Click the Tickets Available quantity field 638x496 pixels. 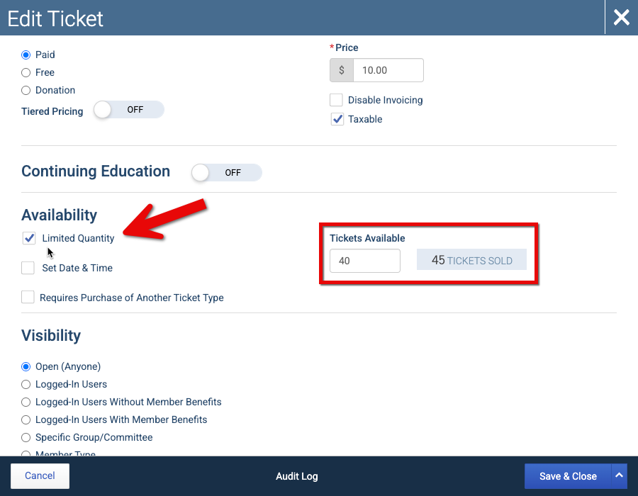click(x=365, y=261)
